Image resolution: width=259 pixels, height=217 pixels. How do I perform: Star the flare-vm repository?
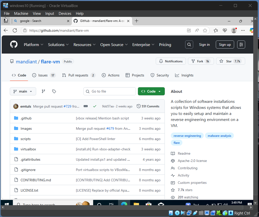point(230,61)
